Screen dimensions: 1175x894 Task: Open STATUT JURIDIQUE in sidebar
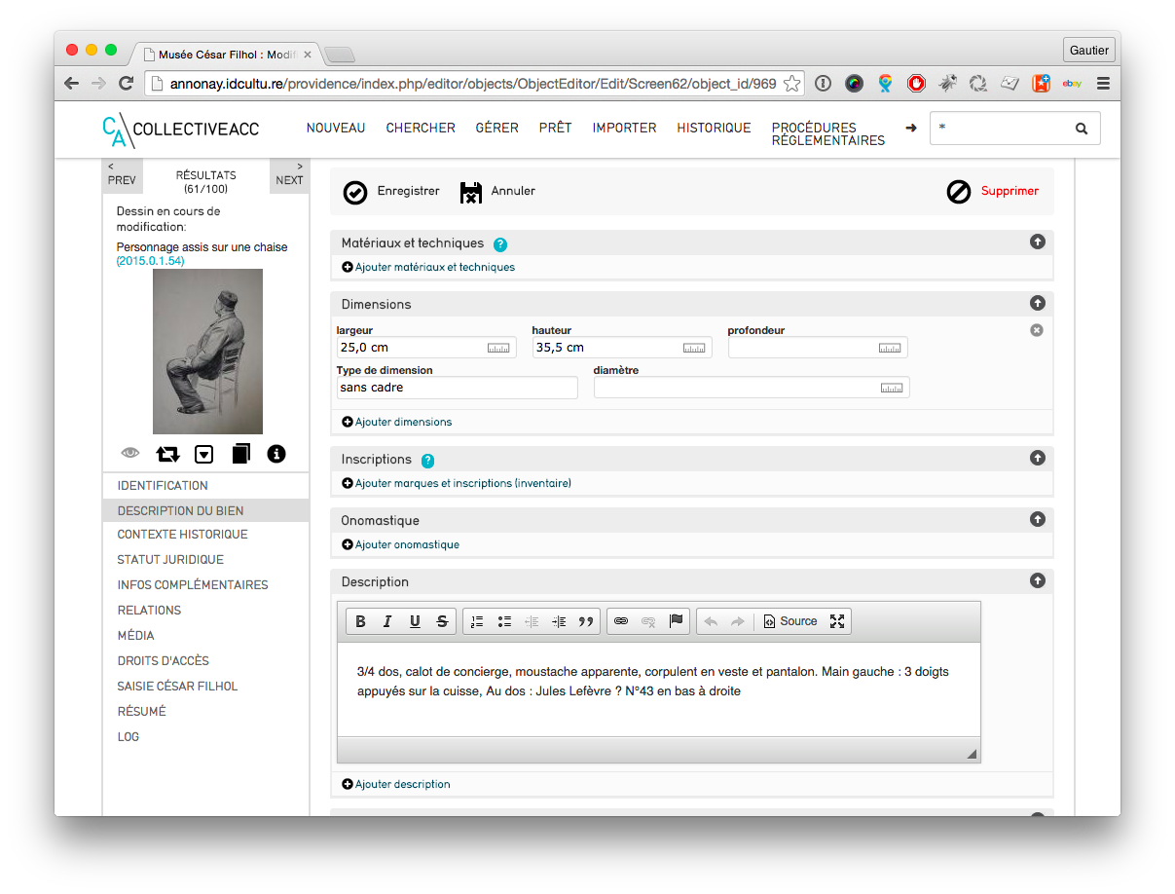click(170, 559)
